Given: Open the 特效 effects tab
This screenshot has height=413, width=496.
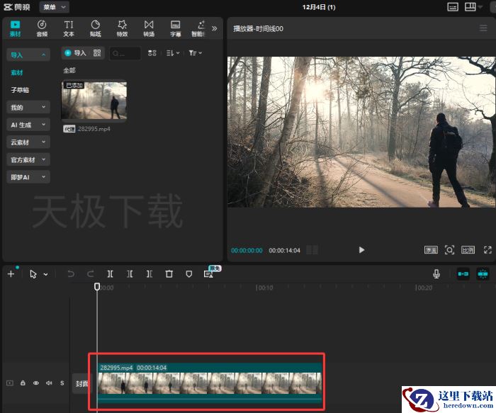Looking at the screenshot, I should 122,28.
